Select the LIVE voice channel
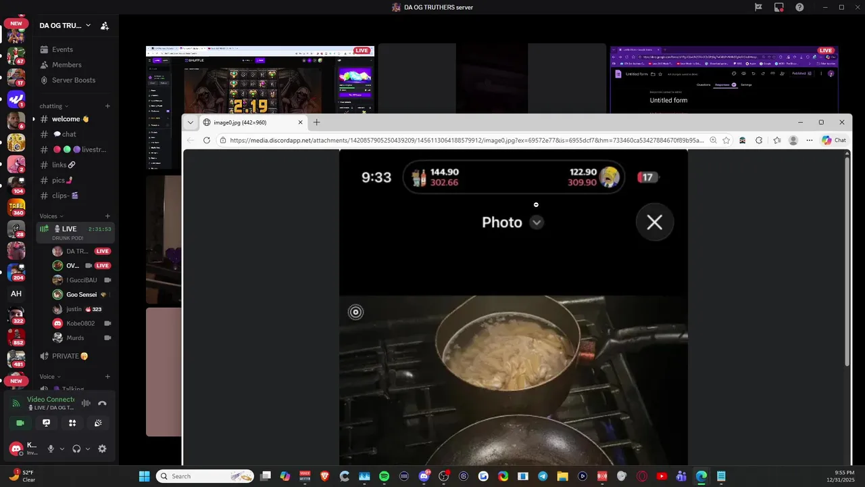The image size is (865, 487). pos(76,232)
